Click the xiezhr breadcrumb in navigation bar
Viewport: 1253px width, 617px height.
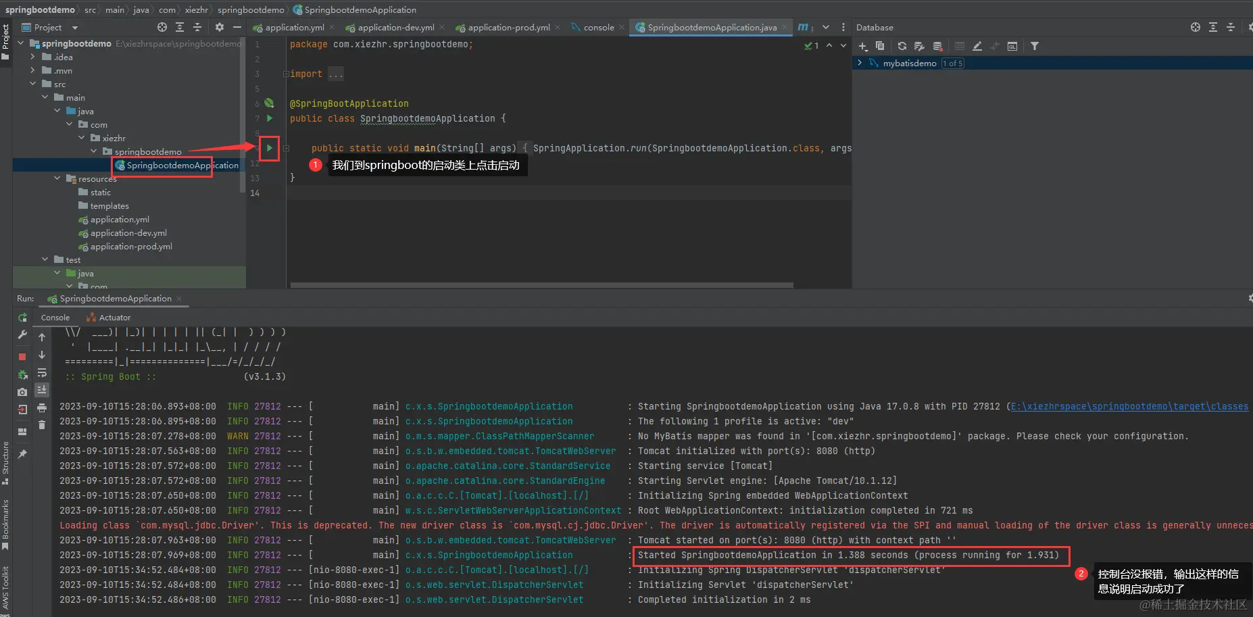point(197,9)
